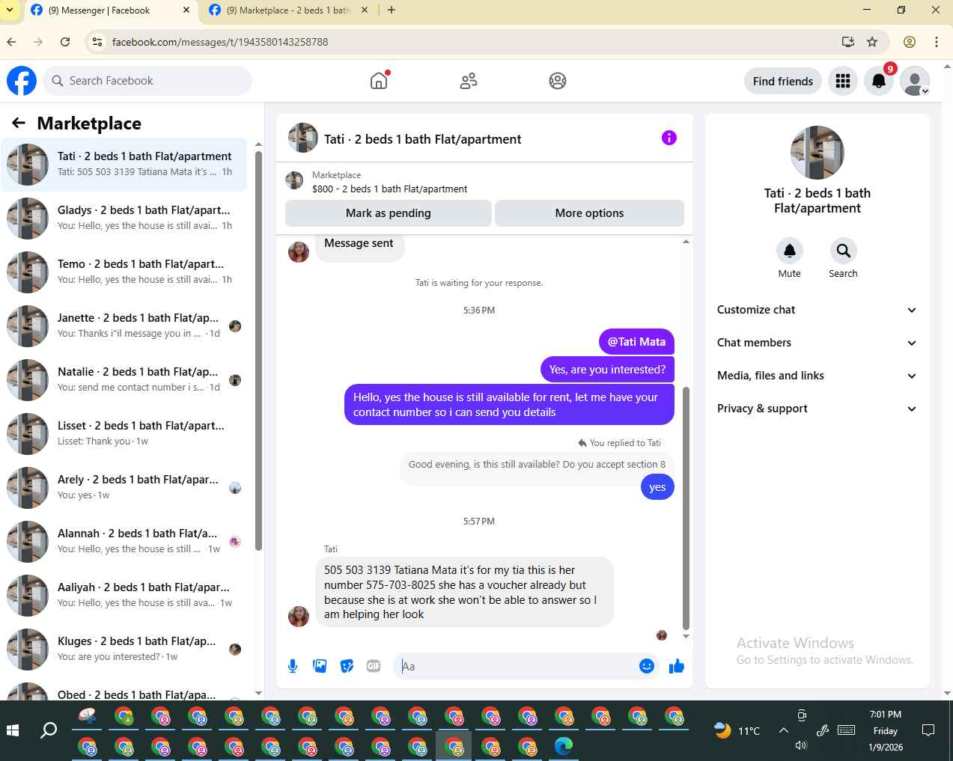Expand Chat members section
This screenshot has height=761, width=953.
point(817,343)
